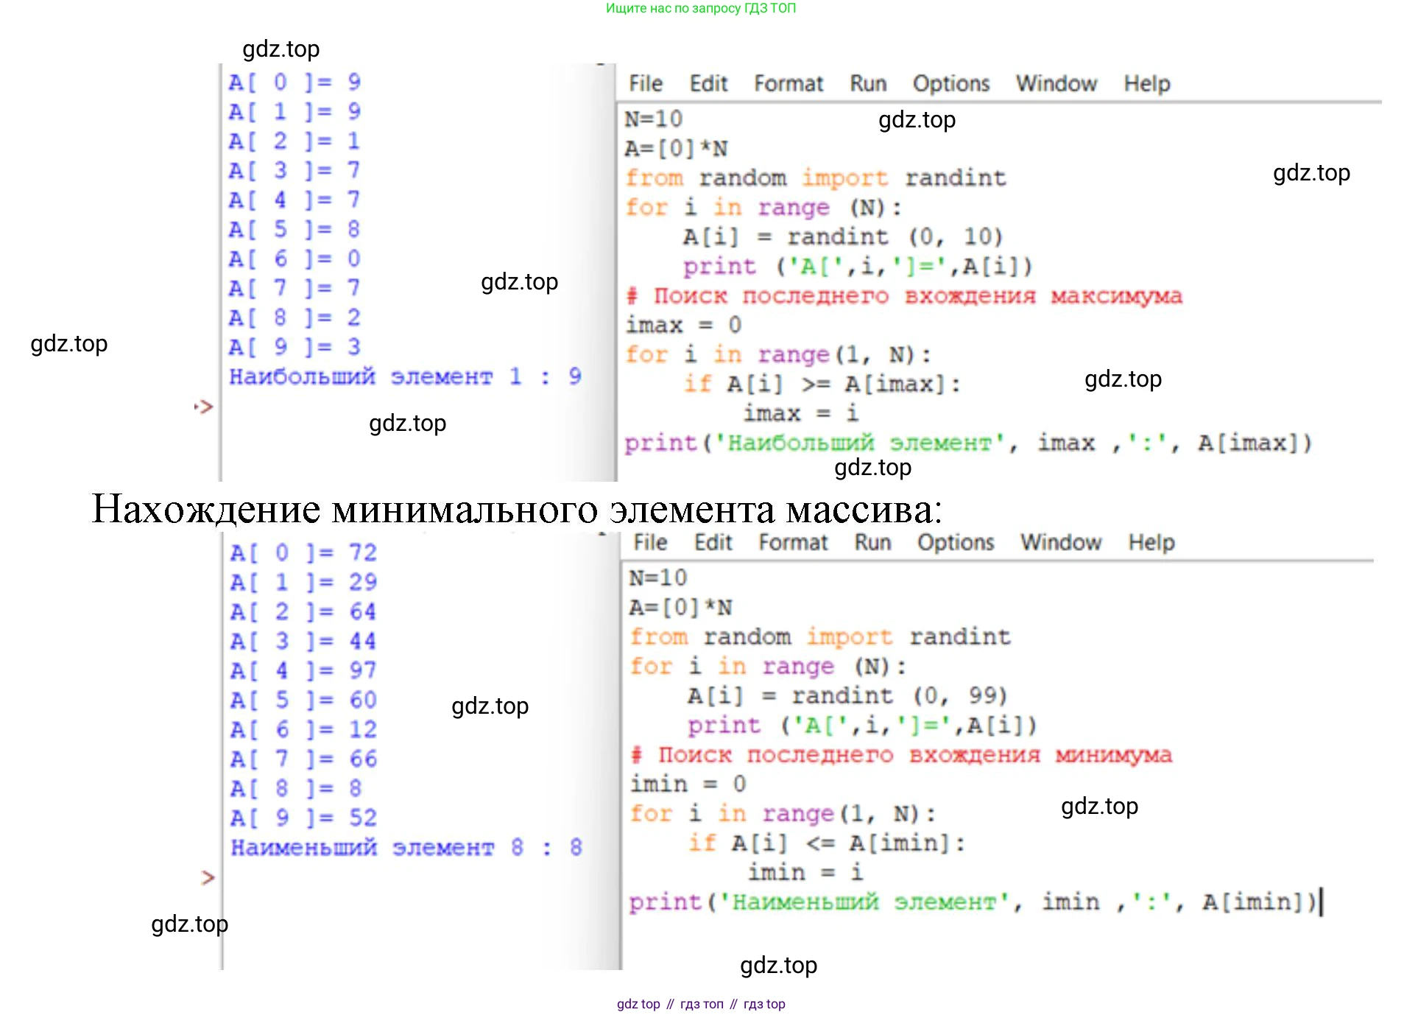Click shell output 'A[ 2 ]= 1'

click(294, 141)
